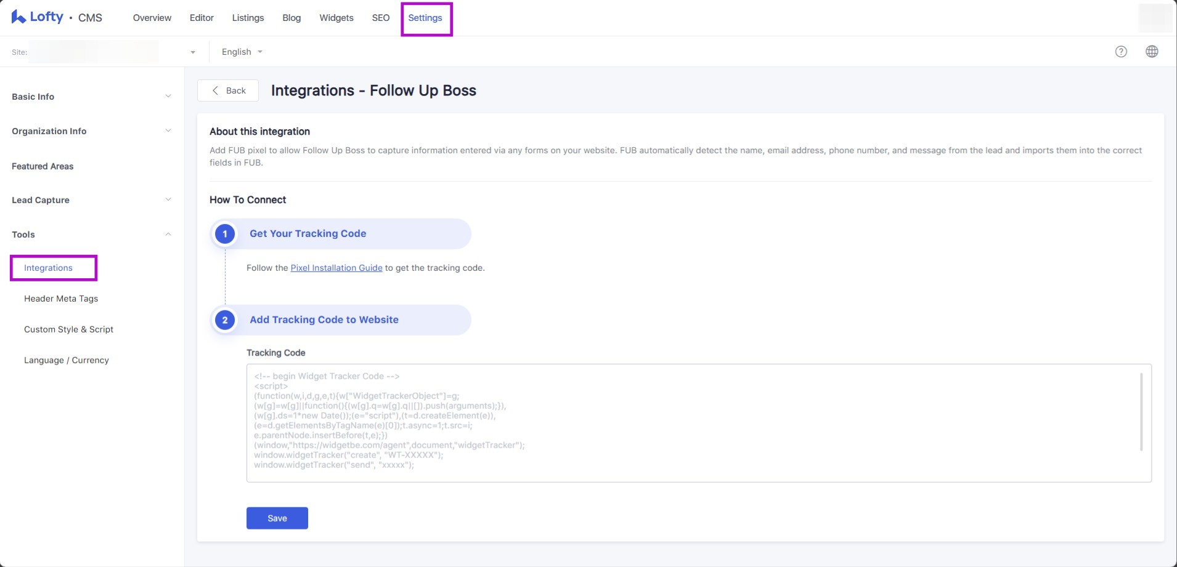The image size is (1177, 567).
Task: Click step 2 circle number icon
Action: [x=225, y=320]
